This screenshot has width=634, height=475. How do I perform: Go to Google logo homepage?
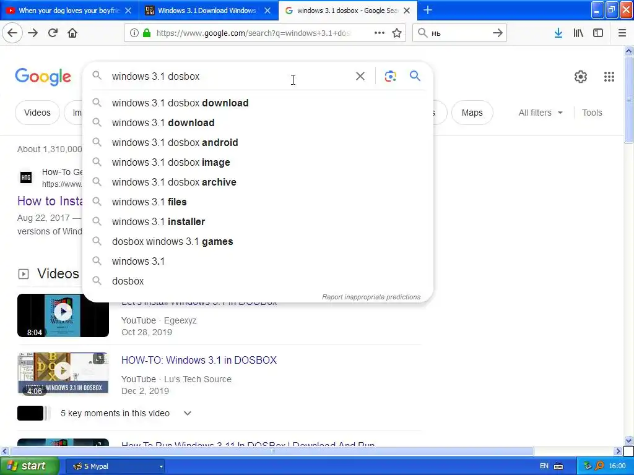43,76
